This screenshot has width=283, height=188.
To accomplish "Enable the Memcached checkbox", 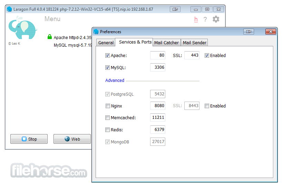I will 107,118.
